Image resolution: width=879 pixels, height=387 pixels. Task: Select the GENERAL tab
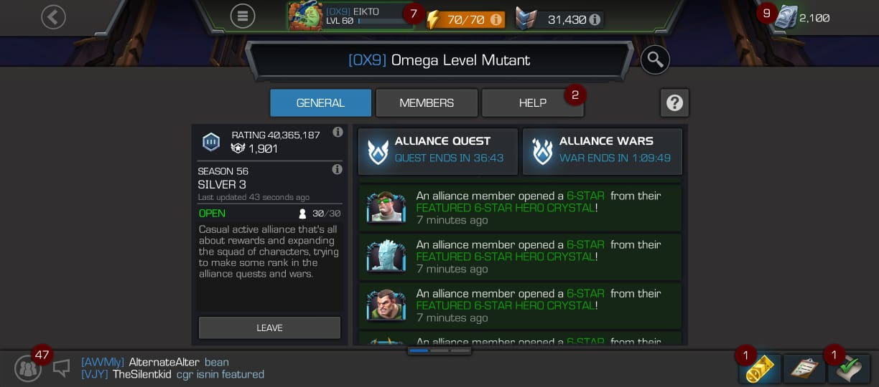pos(320,102)
